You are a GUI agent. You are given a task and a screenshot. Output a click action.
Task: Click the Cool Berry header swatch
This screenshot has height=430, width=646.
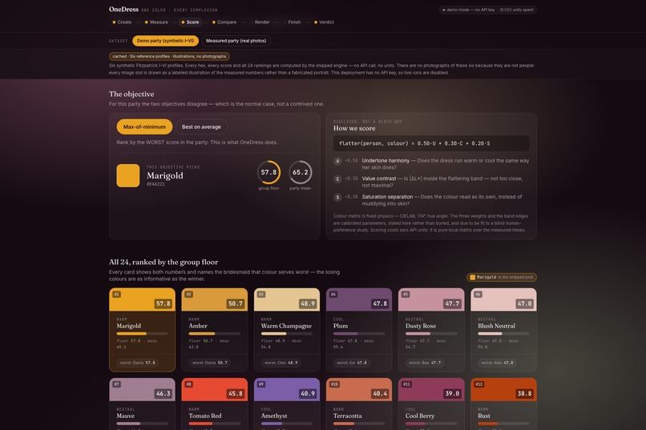431,389
